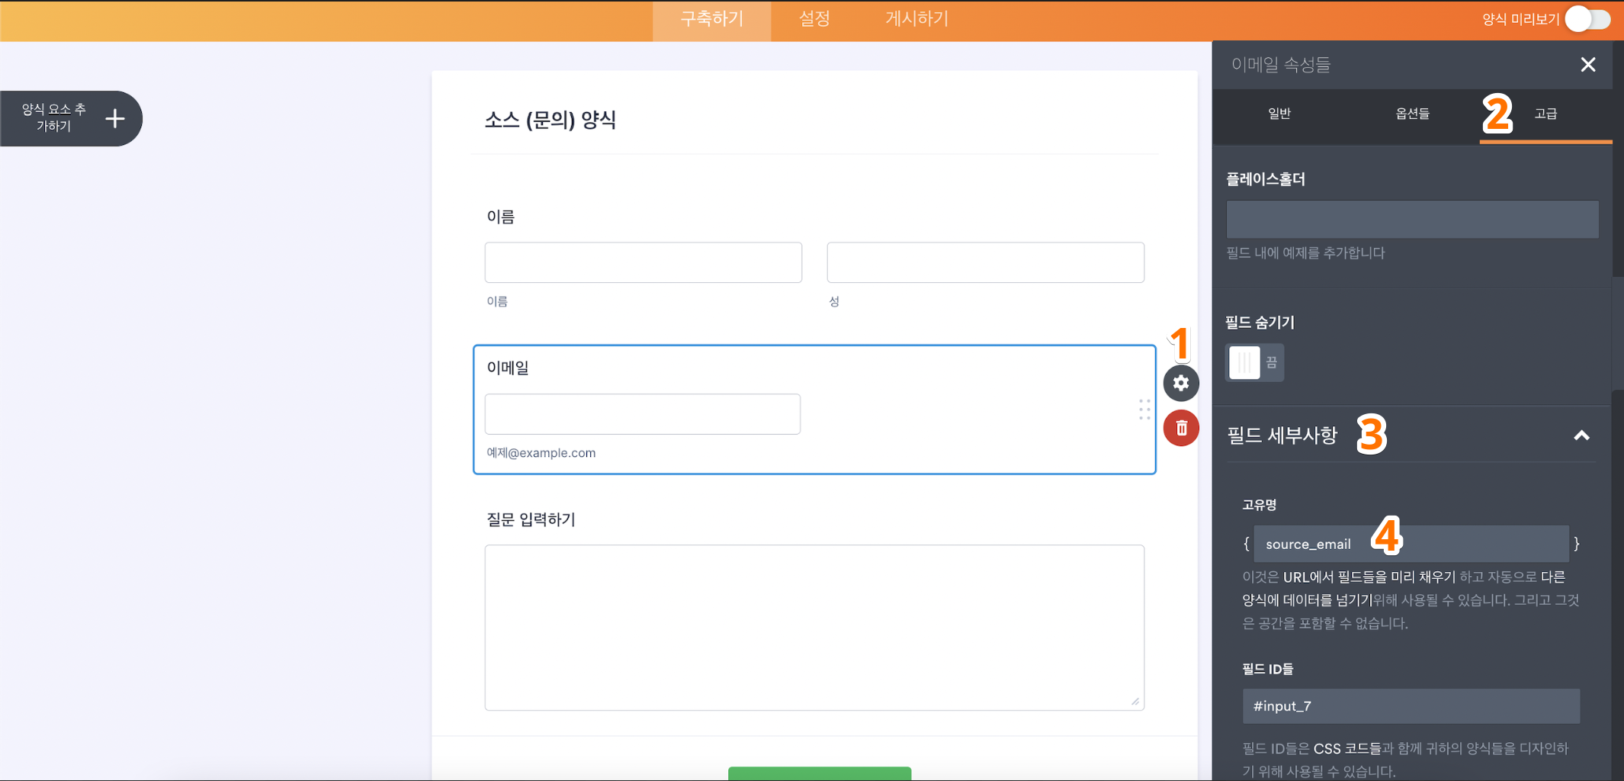Grab the email field drag handle
Image resolution: width=1624 pixels, height=781 pixels.
(x=1144, y=410)
